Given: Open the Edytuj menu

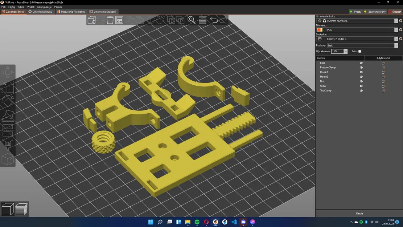Looking at the screenshot, I should [12, 7].
